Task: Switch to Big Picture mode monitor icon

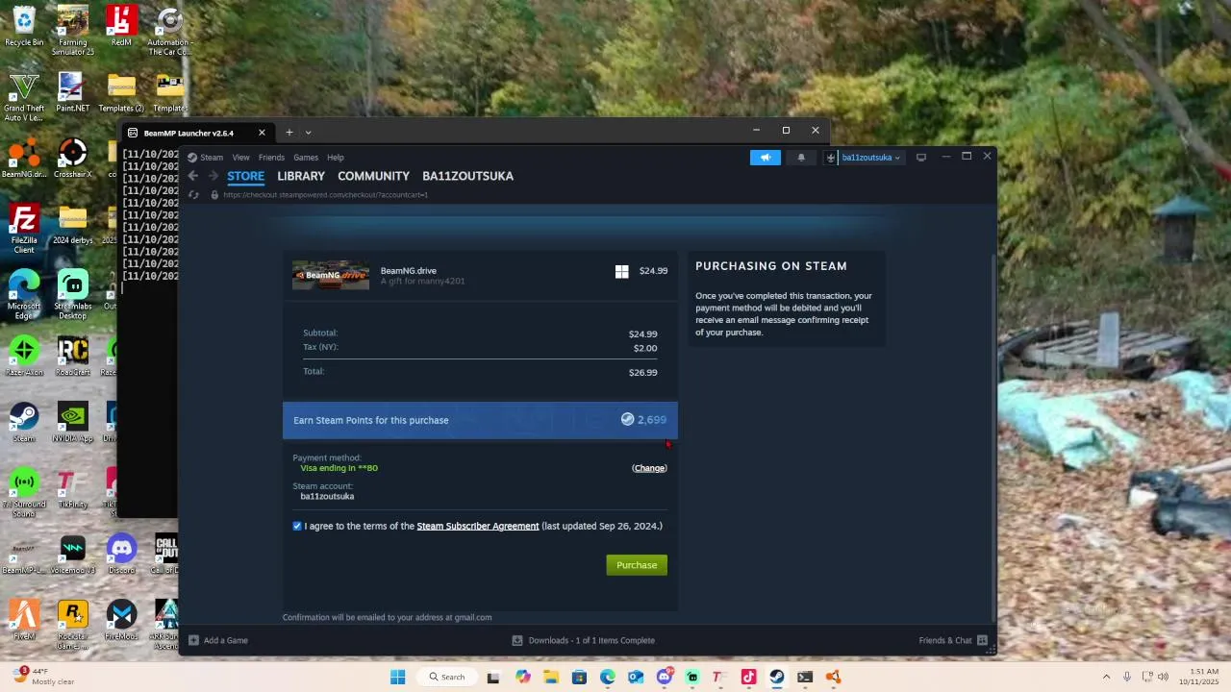Action: pyautogui.click(x=920, y=158)
